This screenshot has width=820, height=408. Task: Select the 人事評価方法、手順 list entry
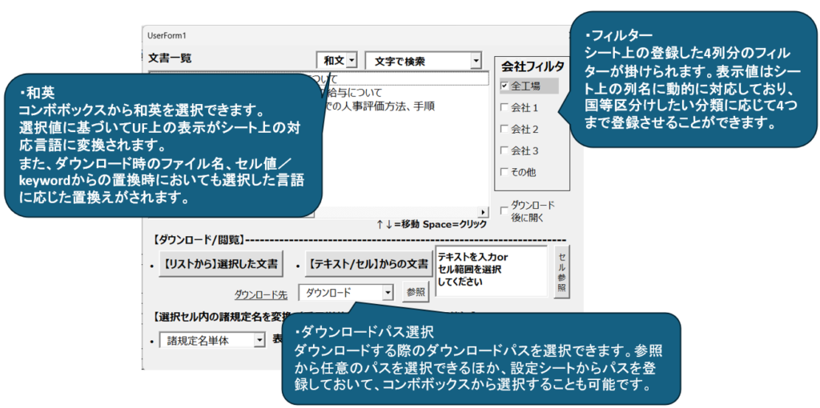[x=376, y=106]
